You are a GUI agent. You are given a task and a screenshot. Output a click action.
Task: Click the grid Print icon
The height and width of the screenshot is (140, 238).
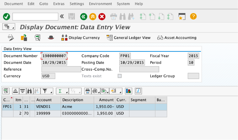click(x=88, y=91)
